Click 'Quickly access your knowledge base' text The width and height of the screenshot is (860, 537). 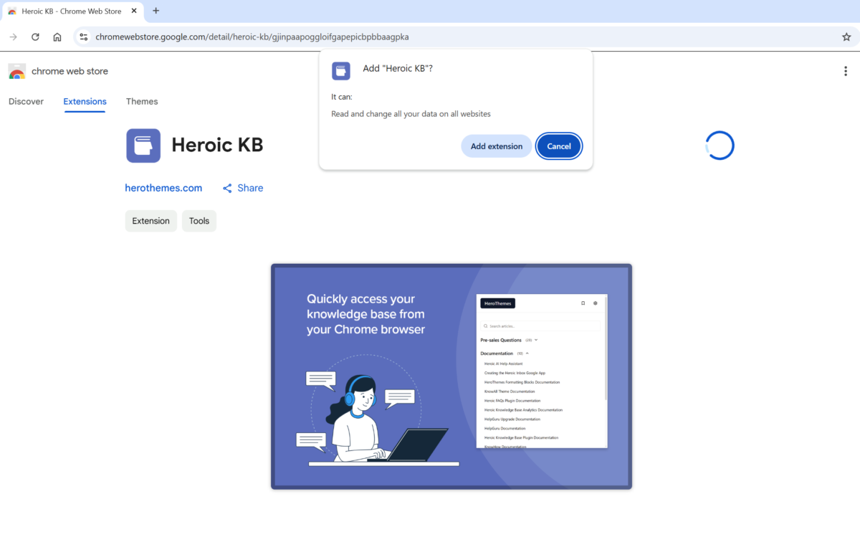[x=365, y=314]
